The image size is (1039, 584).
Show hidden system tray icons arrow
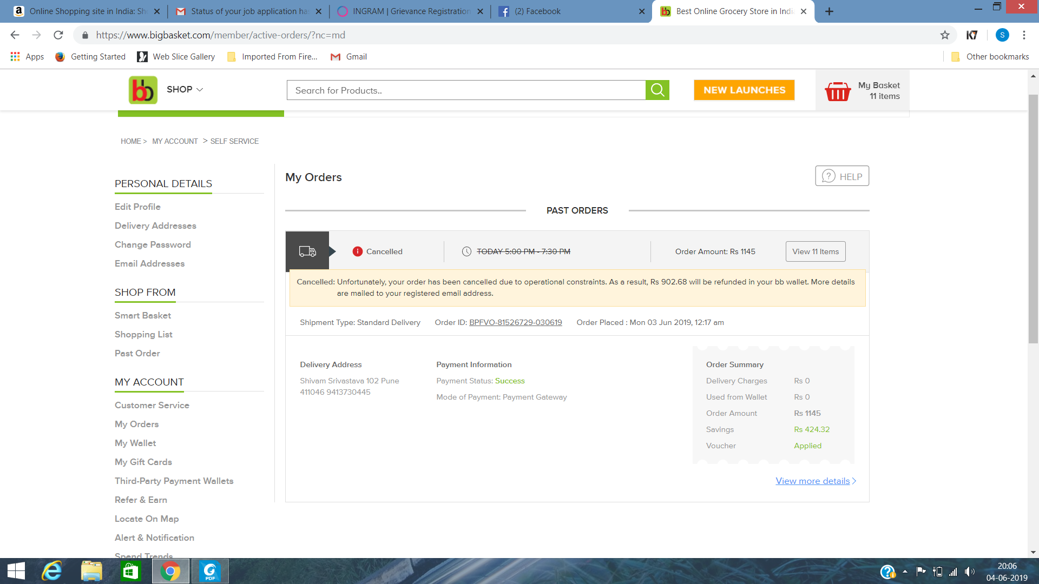click(905, 571)
